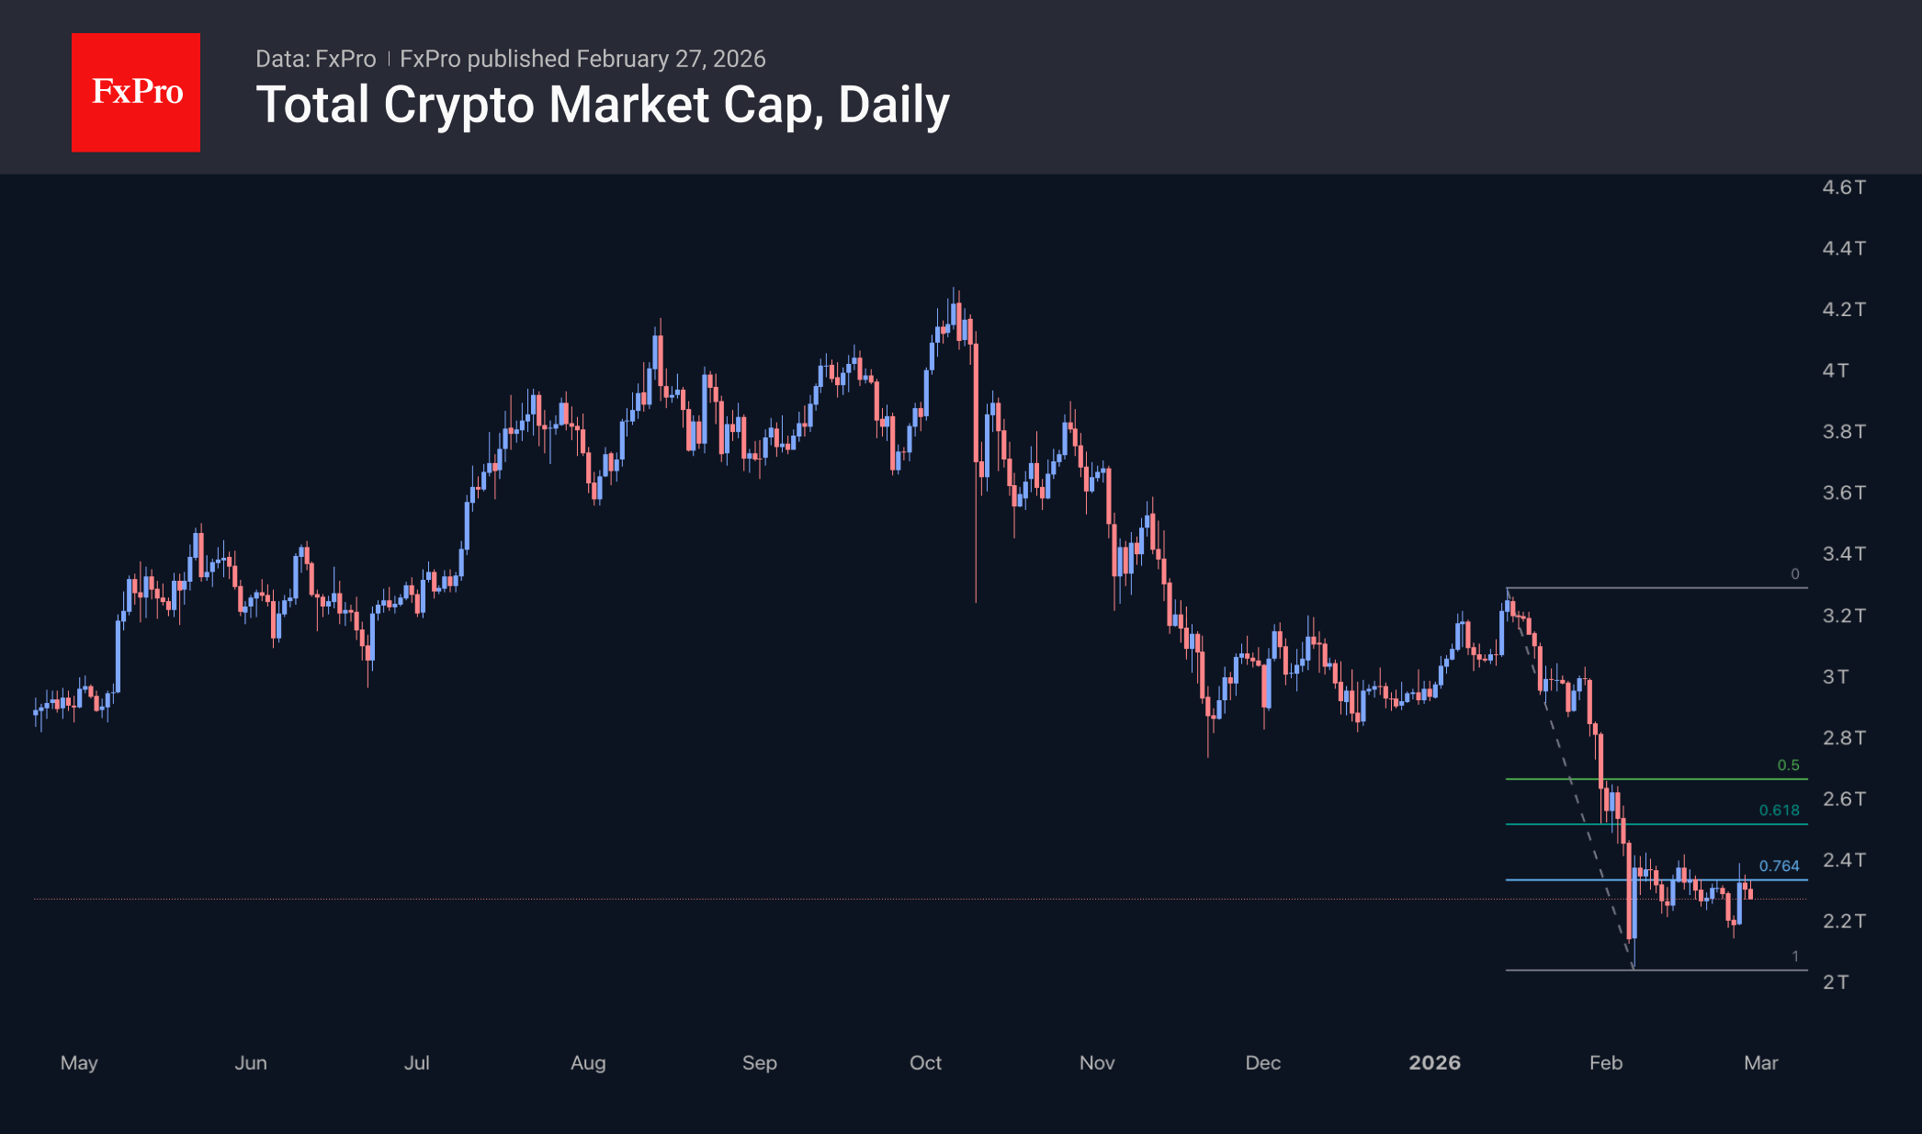Click the Aug label on time axis
1922x1134 pixels.
(588, 1063)
